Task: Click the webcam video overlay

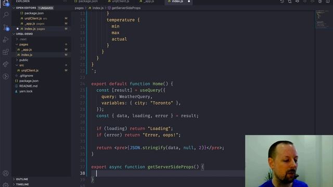Action: pyautogui.click(x=289, y=161)
